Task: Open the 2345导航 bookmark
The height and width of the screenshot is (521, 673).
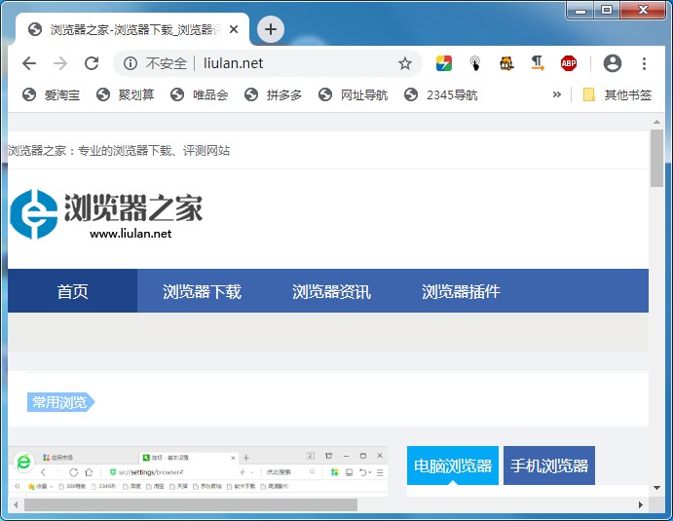Action: (441, 94)
